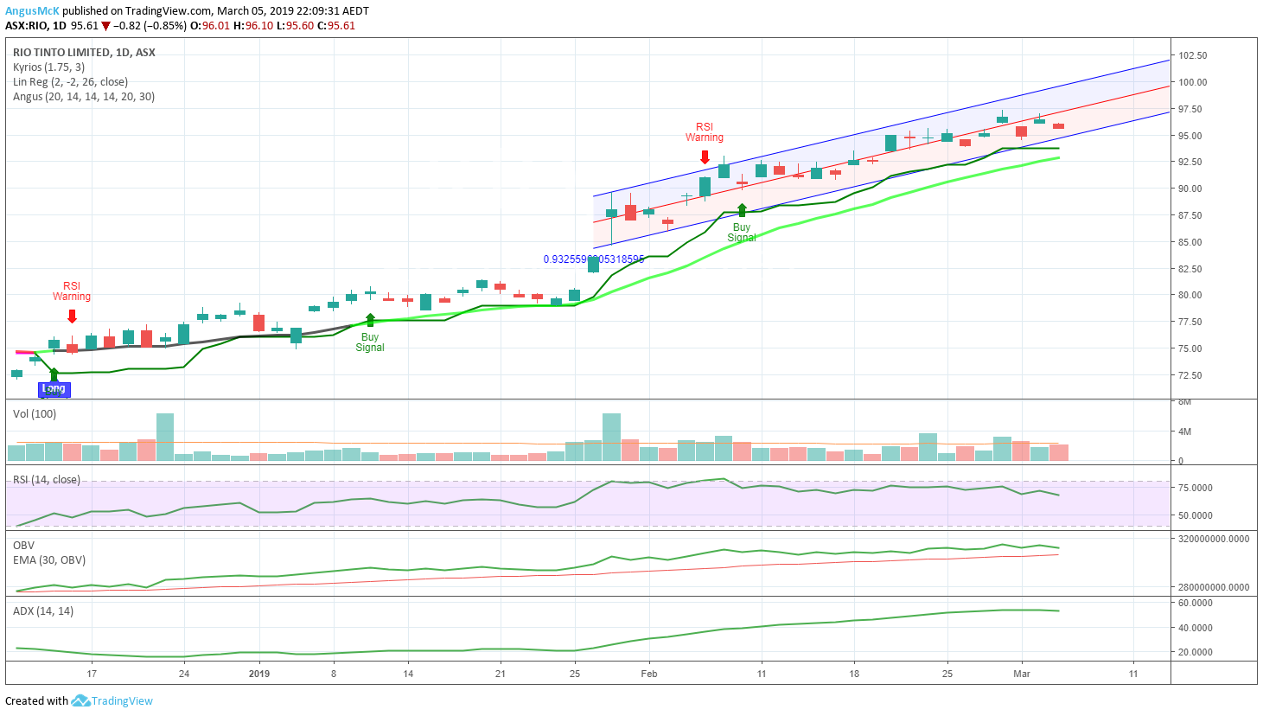
Task: Click the 72.50 price axis label
Action: [1190, 375]
